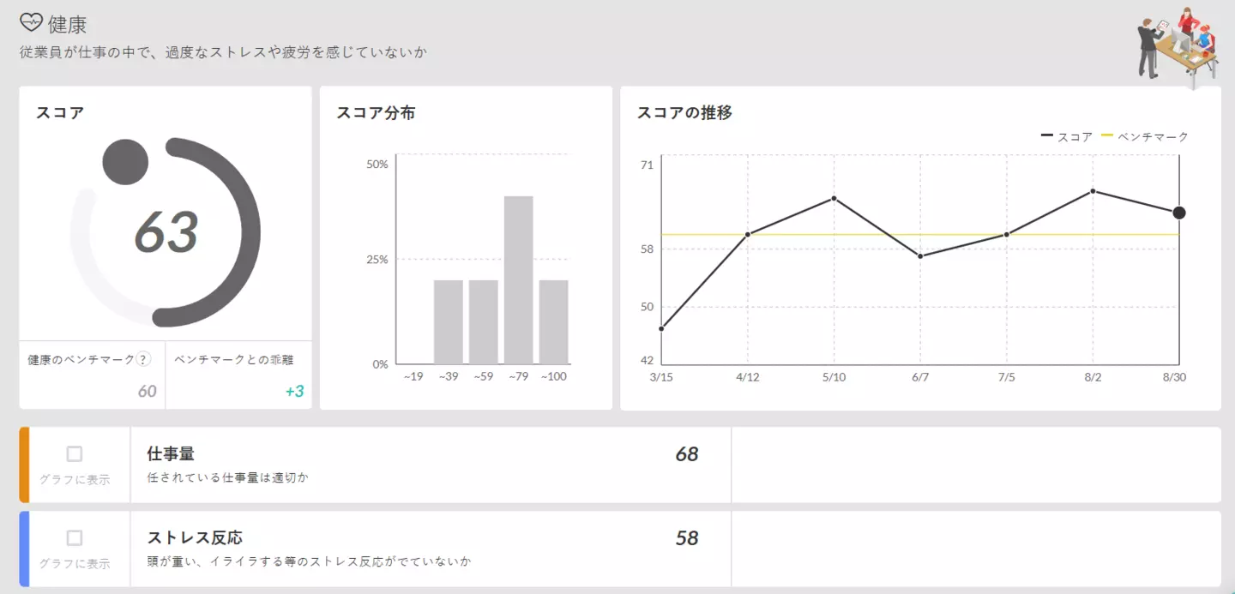Viewport: 1235px width, 594px height.
Task: Click the +3 ベンチマークとの乖離 value
Action: 294,392
